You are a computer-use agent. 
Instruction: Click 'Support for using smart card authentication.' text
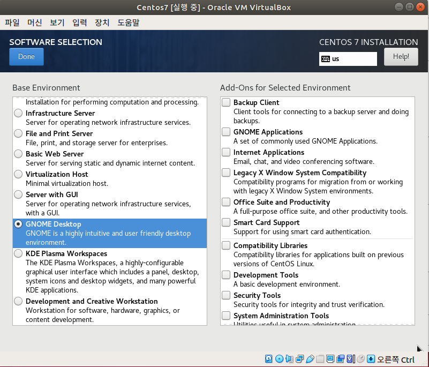pyautogui.click(x=302, y=231)
